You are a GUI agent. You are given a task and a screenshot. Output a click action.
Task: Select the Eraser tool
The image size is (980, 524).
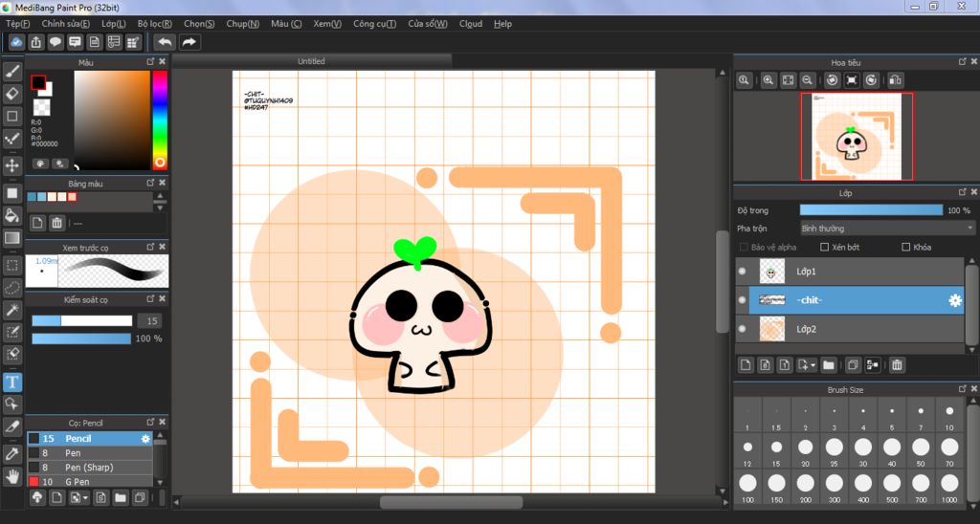point(11,94)
